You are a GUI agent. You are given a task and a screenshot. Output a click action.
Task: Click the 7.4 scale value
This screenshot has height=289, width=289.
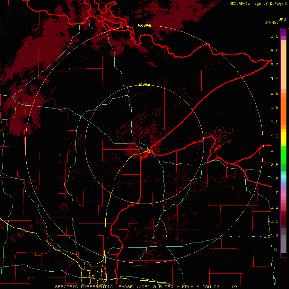click(275, 79)
